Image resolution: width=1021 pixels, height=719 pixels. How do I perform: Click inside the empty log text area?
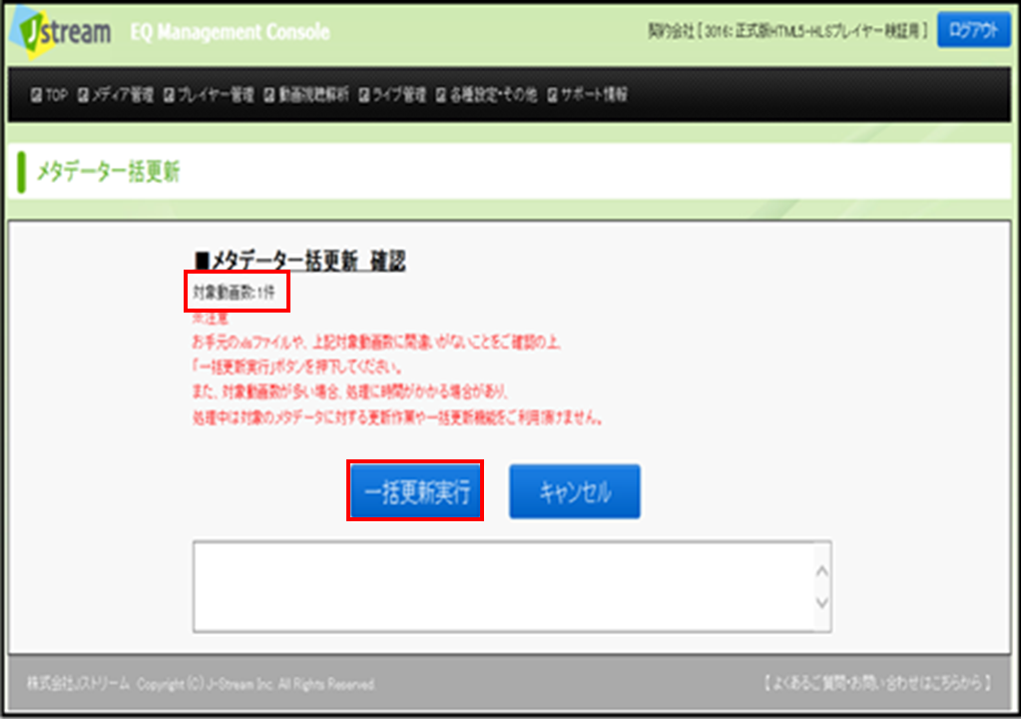point(499,586)
